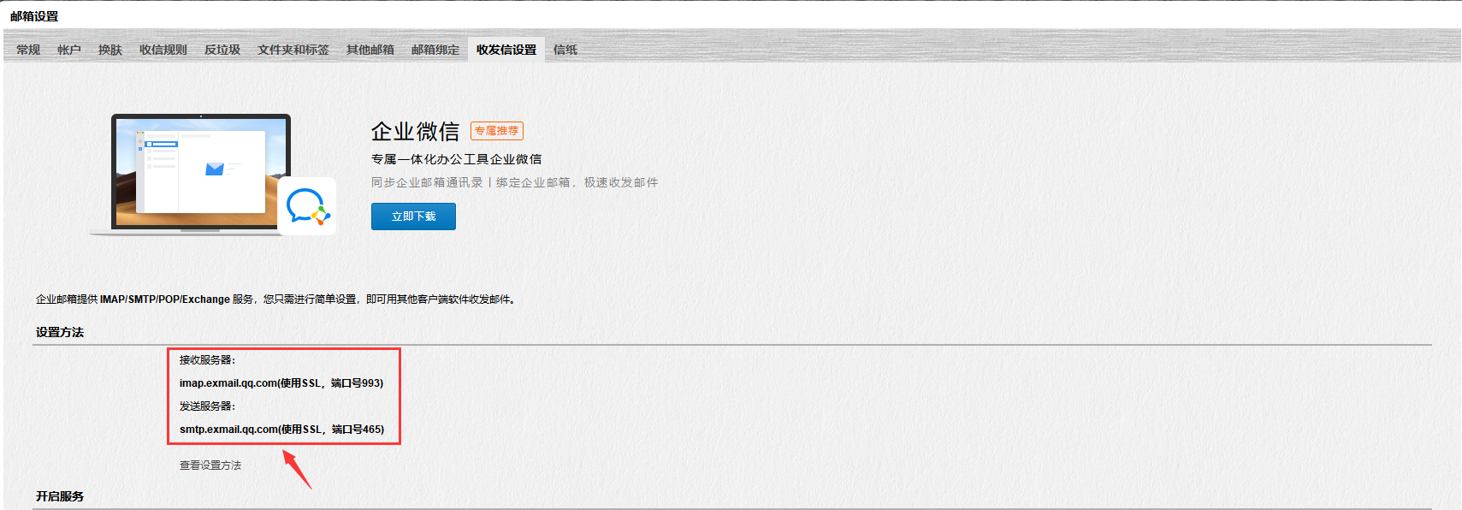Viewport: 1462px width, 510px height.
Task: Click the 接收服务器 label
Action: (x=207, y=360)
